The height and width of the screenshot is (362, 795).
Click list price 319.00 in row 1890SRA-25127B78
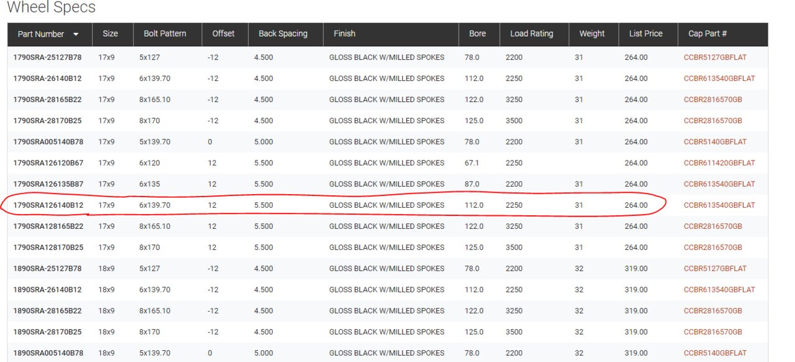[636, 269]
